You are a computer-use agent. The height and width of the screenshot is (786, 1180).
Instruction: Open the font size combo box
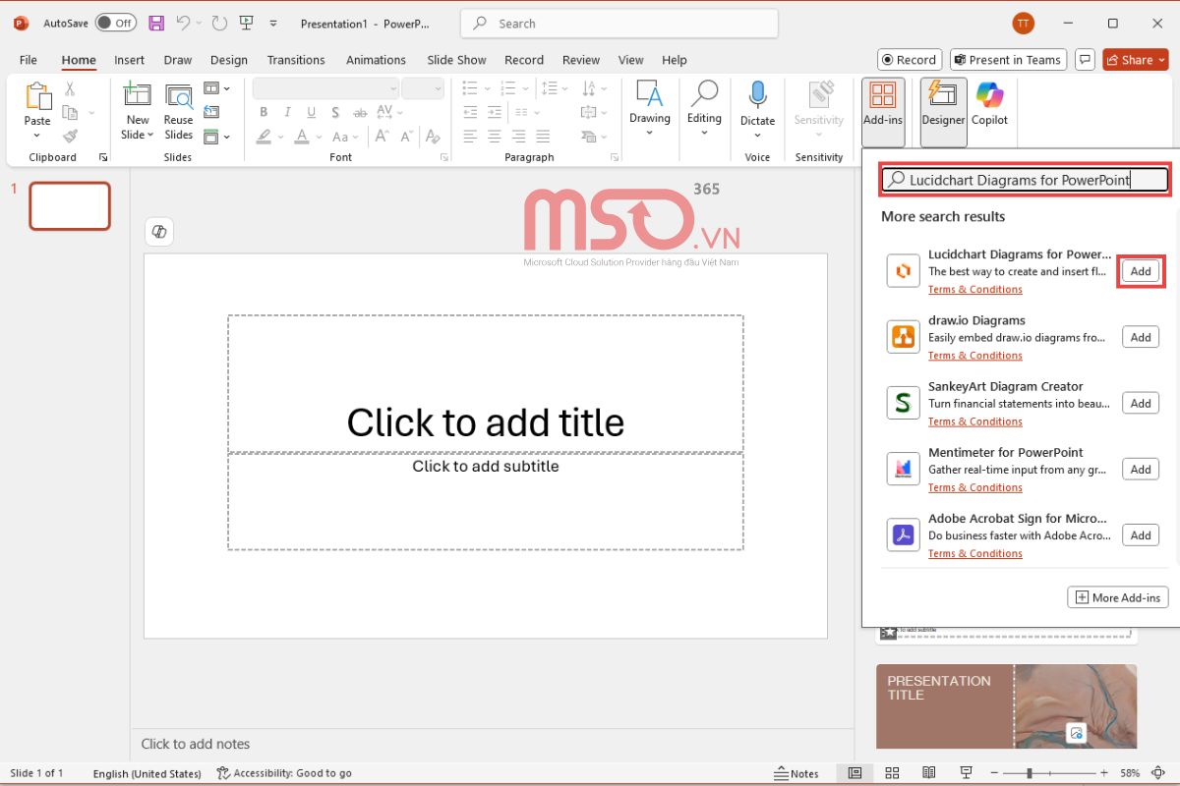[423, 88]
